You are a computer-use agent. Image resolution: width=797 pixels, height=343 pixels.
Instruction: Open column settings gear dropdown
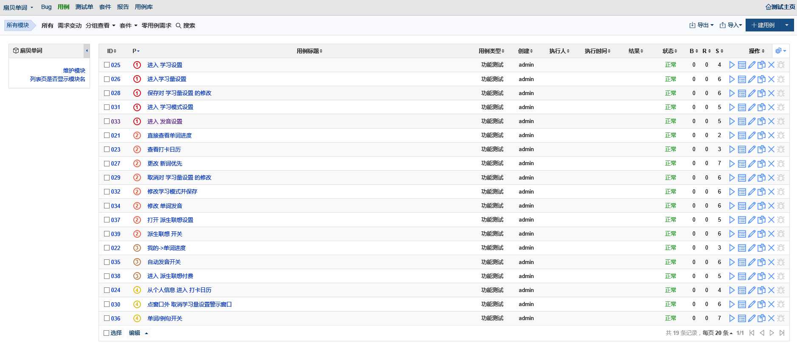[781, 51]
